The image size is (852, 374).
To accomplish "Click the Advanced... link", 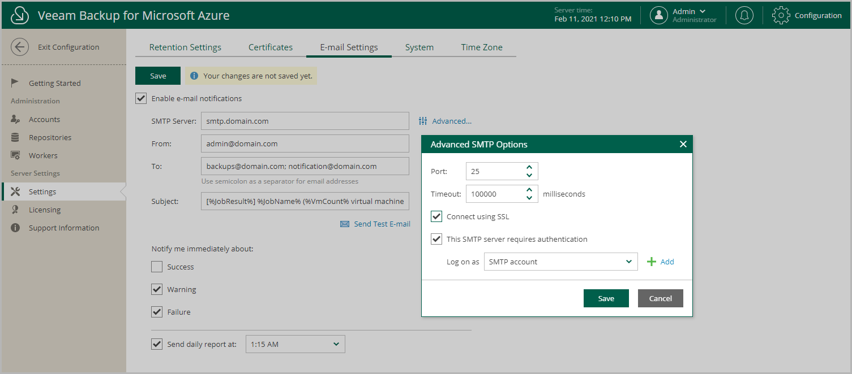I will (452, 121).
